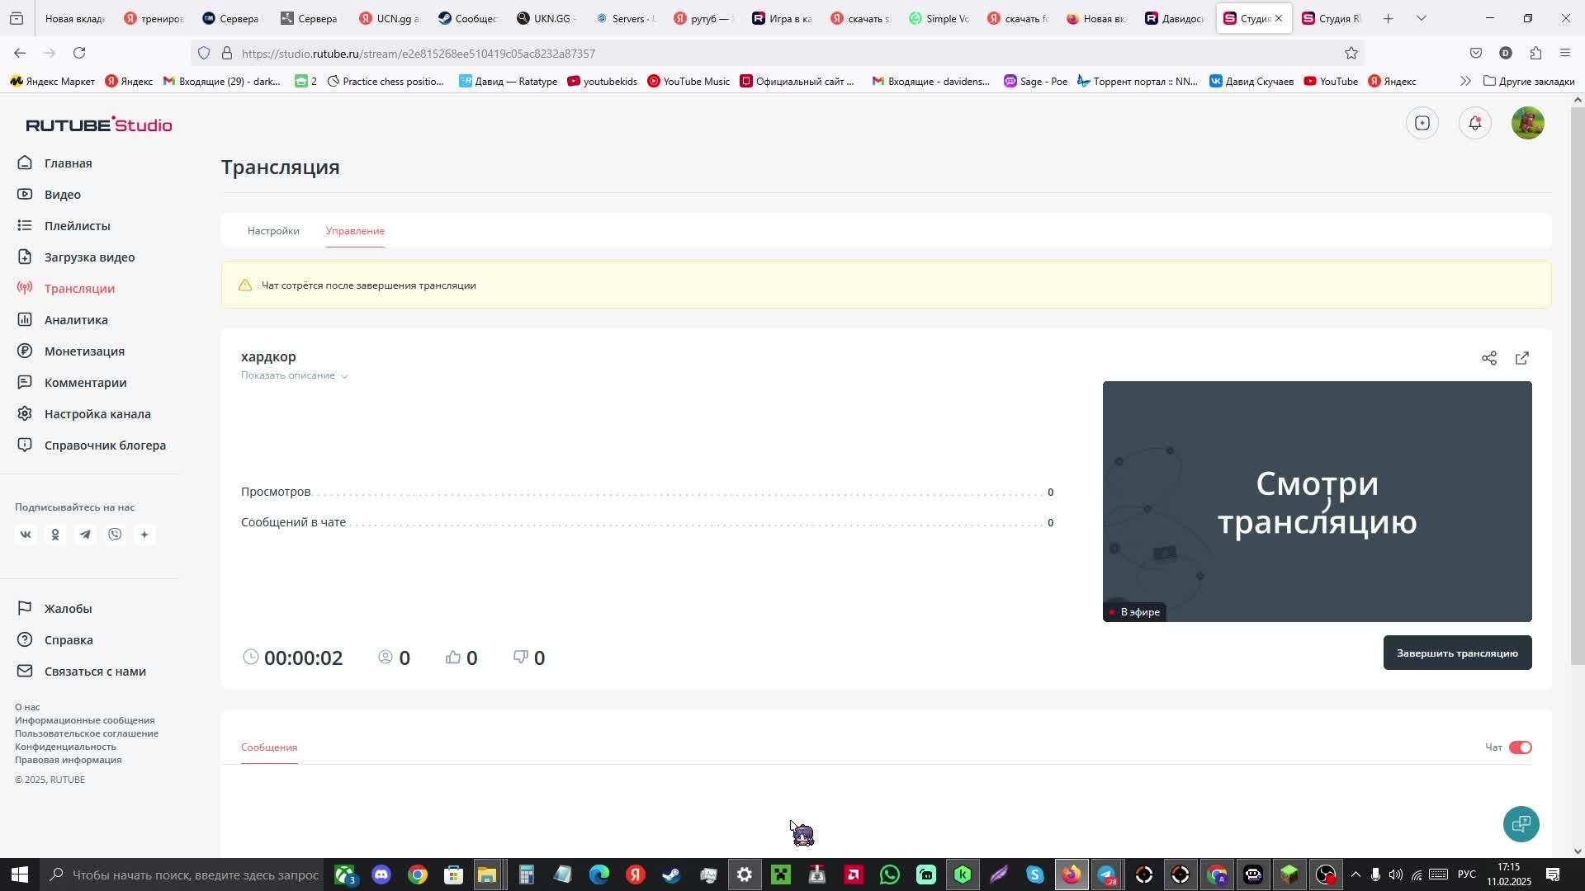This screenshot has width=1585, height=891.
Task: Open Telegram from the Windows taskbar
Action: click(1106, 874)
